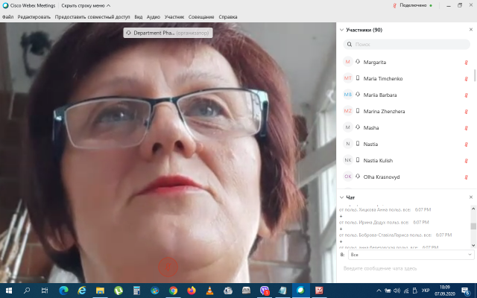Click the red microphone status icon near Подключено
477x298 pixels.
click(394, 5)
